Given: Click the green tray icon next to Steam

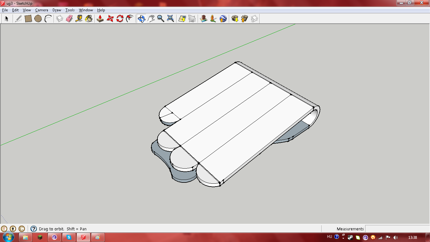Looking at the screenshot, I should click(358, 237).
